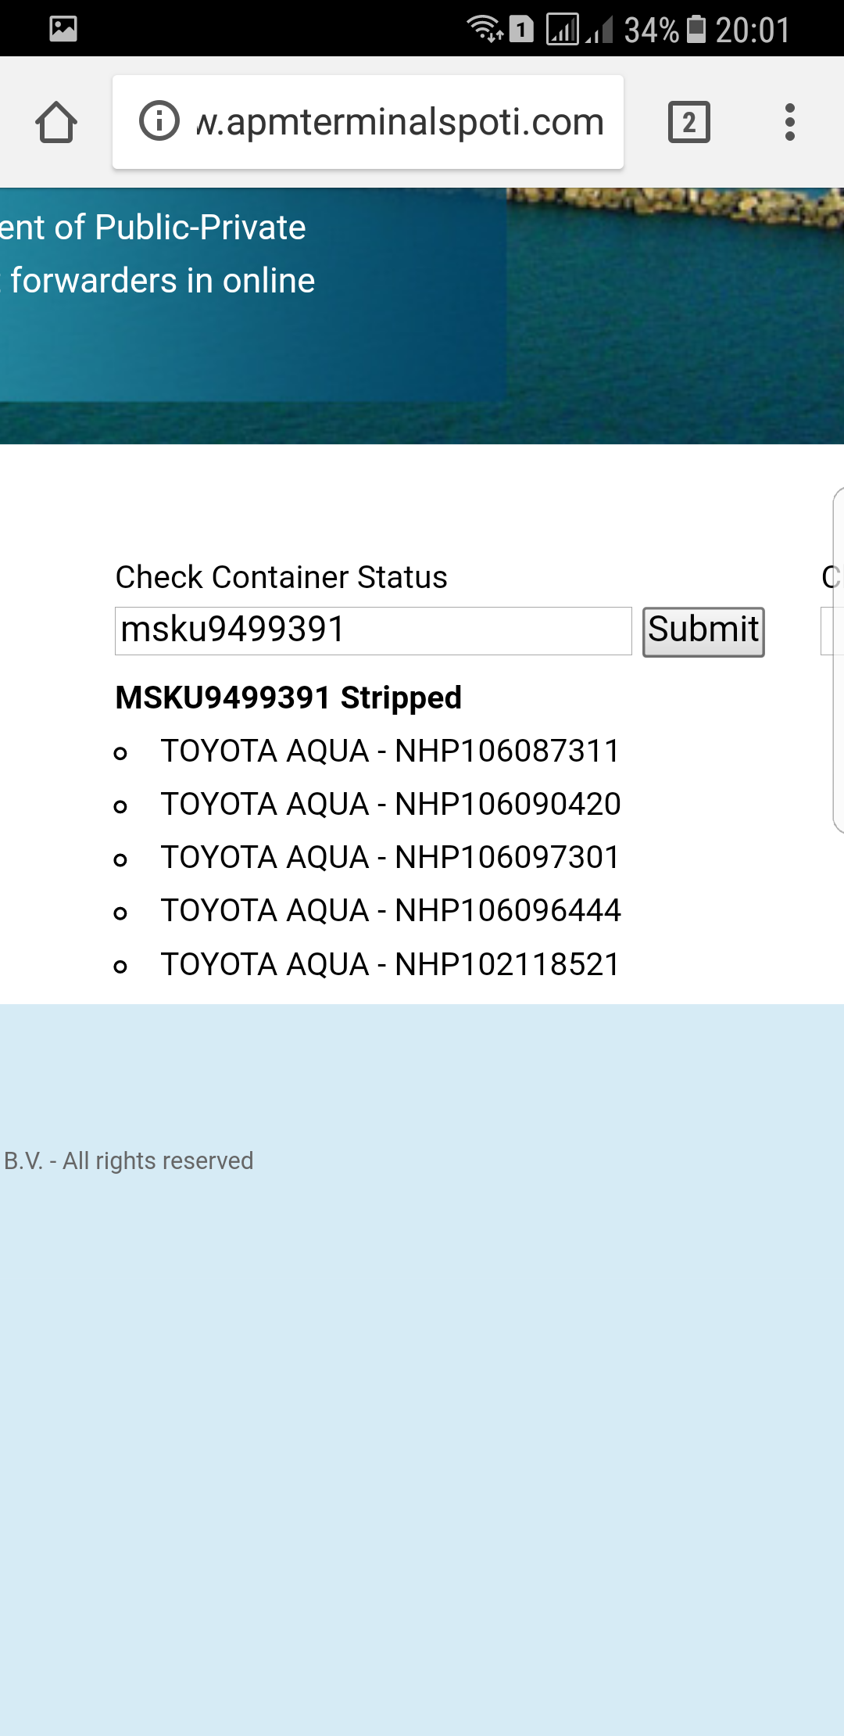Viewport: 844px width, 1736px height.
Task: Tap the browser home icon
Action: (x=56, y=123)
